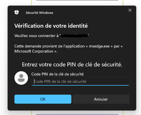Viewport: 141px width, 115px height.
Task: Click the redacted site name
Action: [74, 36]
